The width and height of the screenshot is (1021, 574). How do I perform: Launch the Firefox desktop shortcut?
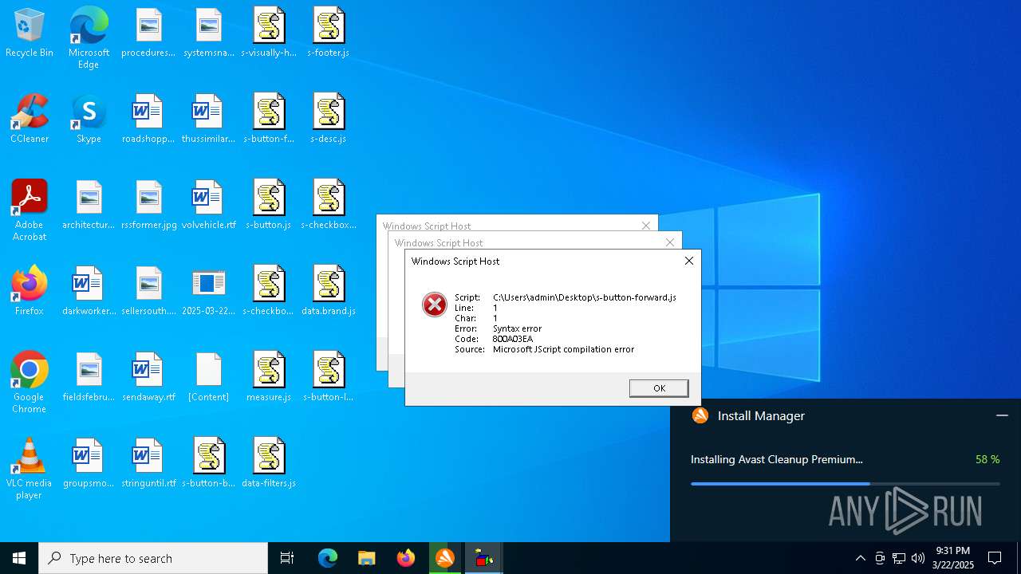(x=30, y=292)
